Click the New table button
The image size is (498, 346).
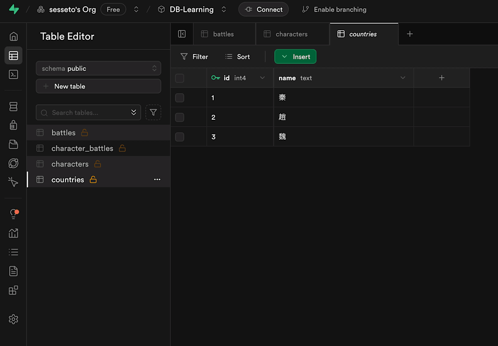tap(98, 86)
